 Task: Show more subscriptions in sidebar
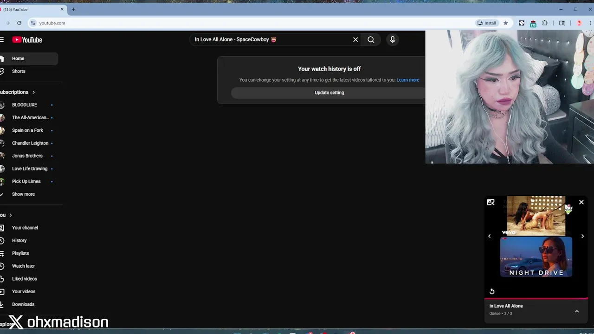tap(23, 194)
